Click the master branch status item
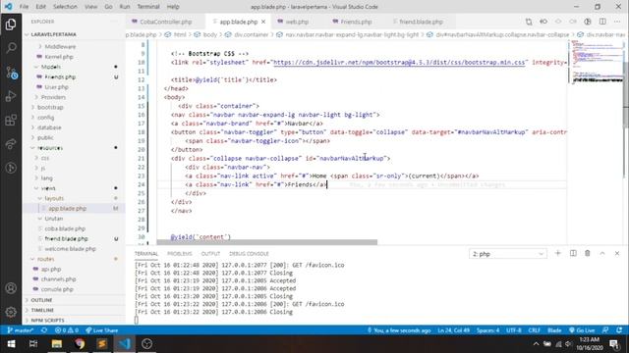Viewport: 629px width, 353px height. pyautogui.click(x=21, y=330)
